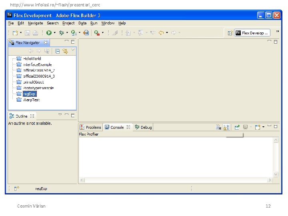Close the Flex Navigator view tab
The image size is (288, 216).
(45, 42)
